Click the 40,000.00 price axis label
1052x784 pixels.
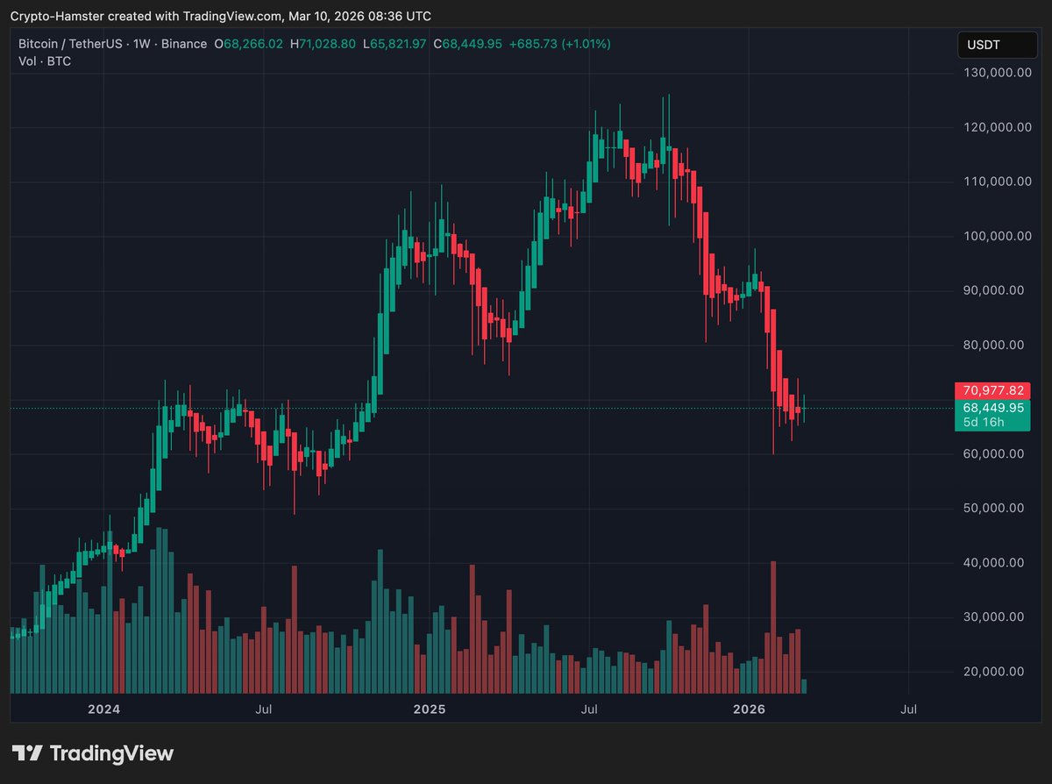992,563
